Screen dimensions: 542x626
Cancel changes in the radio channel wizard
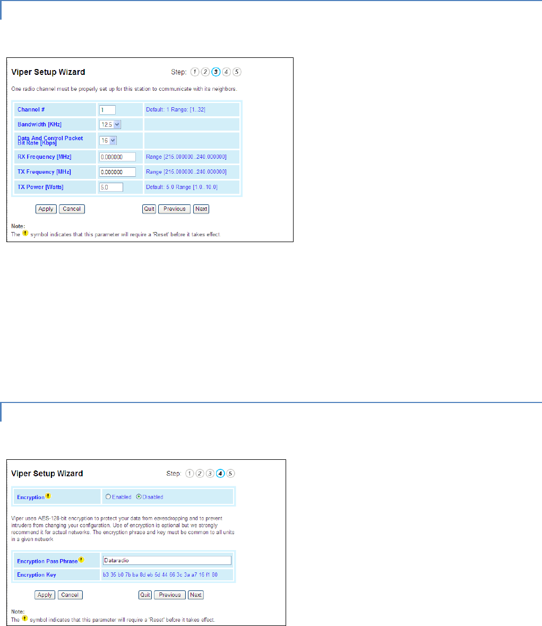(72, 209)
